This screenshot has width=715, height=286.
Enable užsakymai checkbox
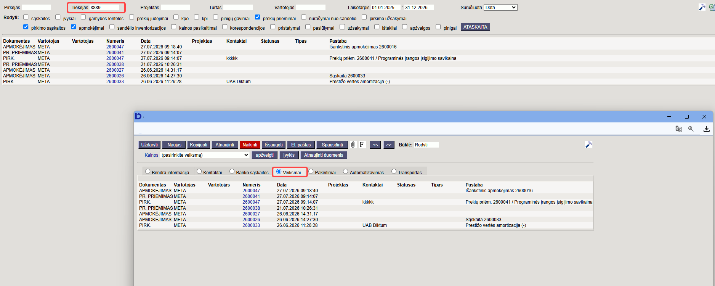342,27
